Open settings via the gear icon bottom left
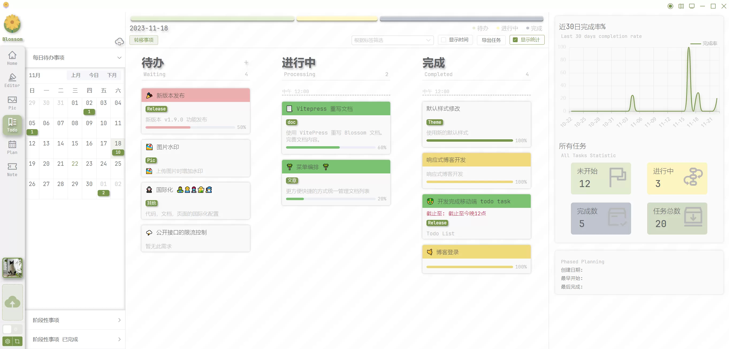 pyautogui.click(x=7, y=341)
